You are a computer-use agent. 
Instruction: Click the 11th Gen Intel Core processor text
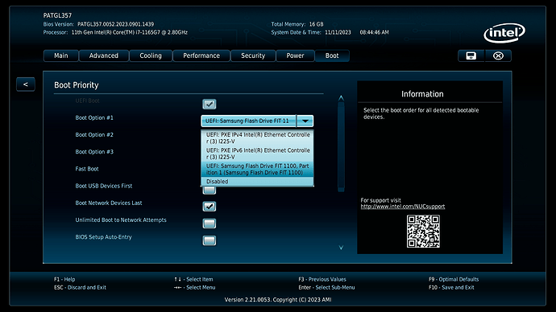point(130,32)
